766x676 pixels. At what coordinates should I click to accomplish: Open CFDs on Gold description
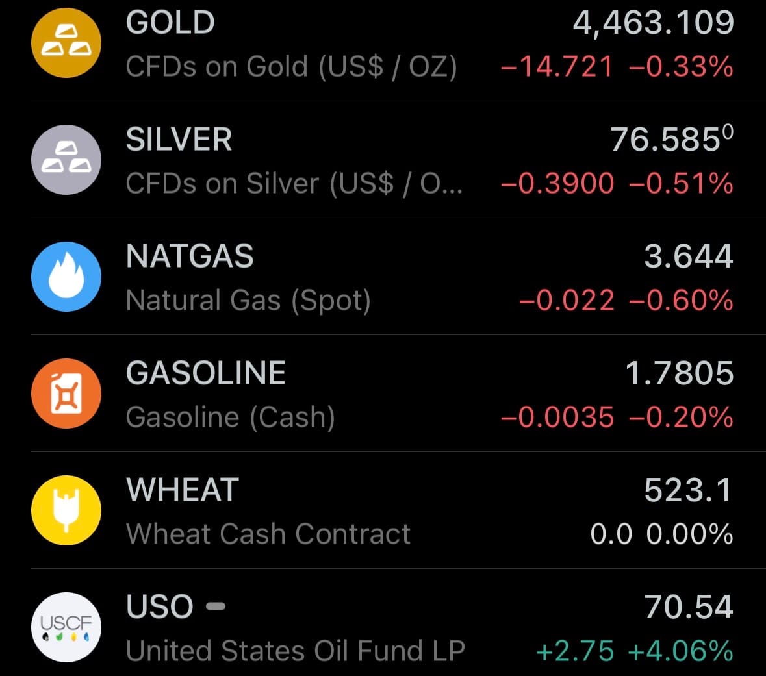click(291, 67)
